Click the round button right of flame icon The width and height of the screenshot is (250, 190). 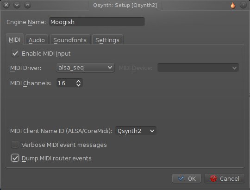click(x=243, y=5)
